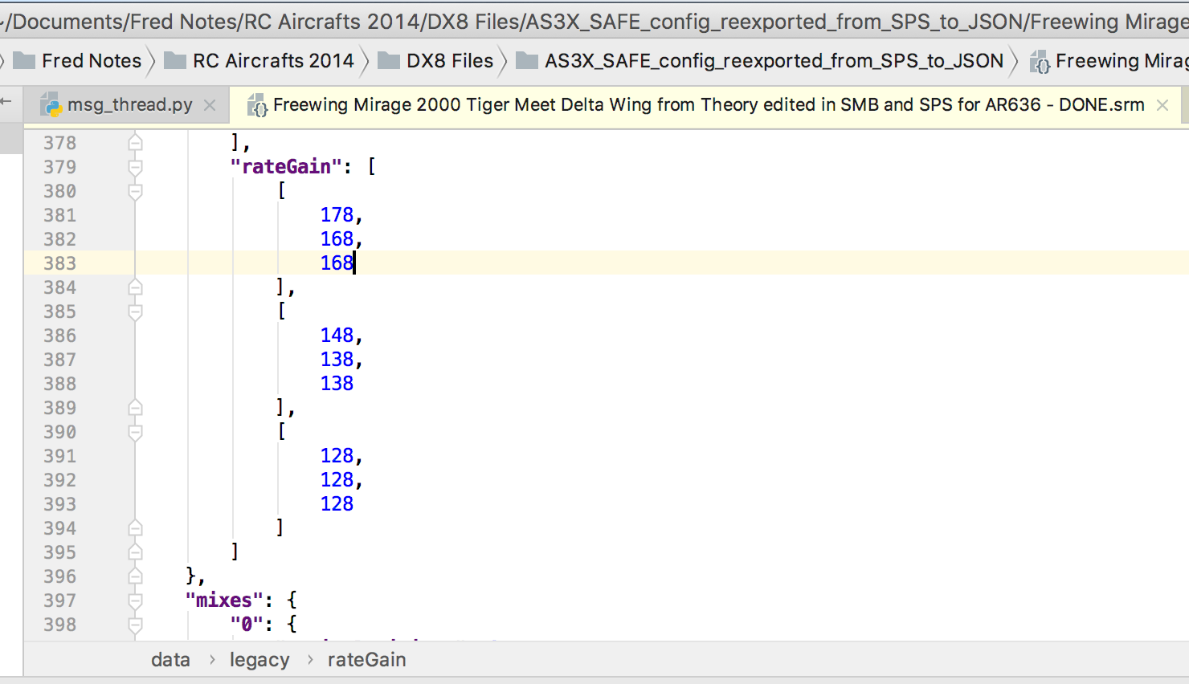Switch to the msg_thread.py tab
Viewport: 1189px width, 684px height.
coord(129,105)
